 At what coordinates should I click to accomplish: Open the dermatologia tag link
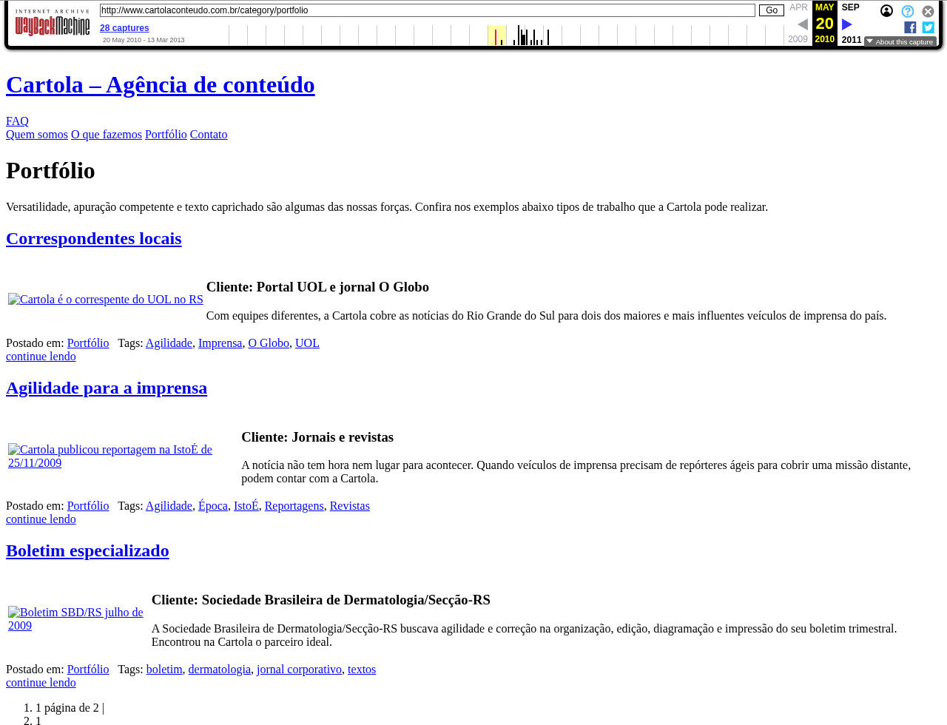tap(219, 670)
